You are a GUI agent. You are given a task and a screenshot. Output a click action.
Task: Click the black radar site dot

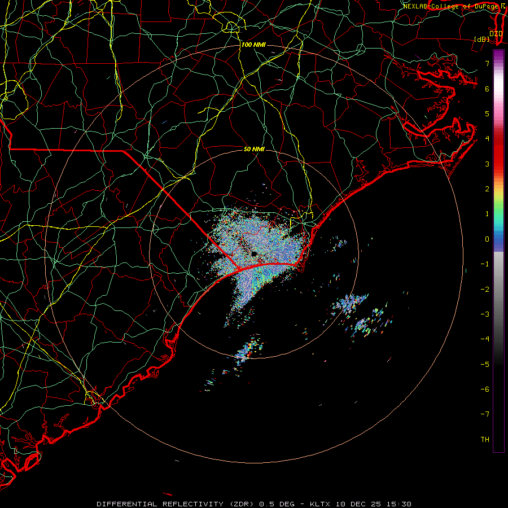[255, 253]
